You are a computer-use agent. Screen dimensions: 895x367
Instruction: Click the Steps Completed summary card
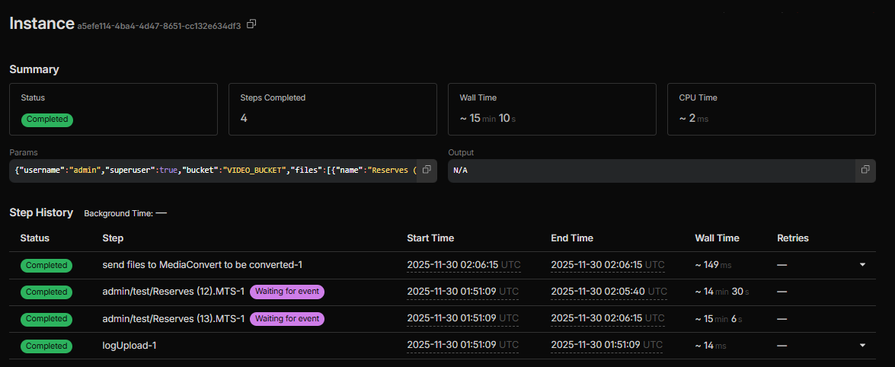[333, 110]
